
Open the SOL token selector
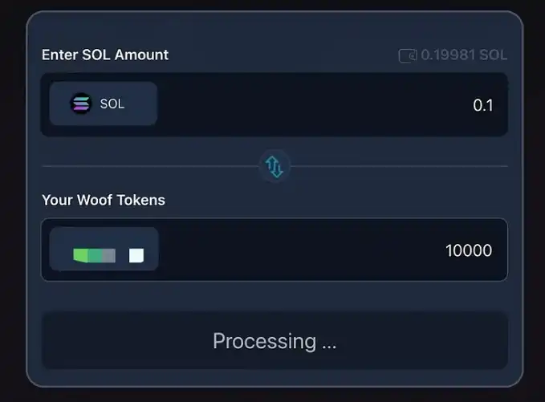pos(104,104)
